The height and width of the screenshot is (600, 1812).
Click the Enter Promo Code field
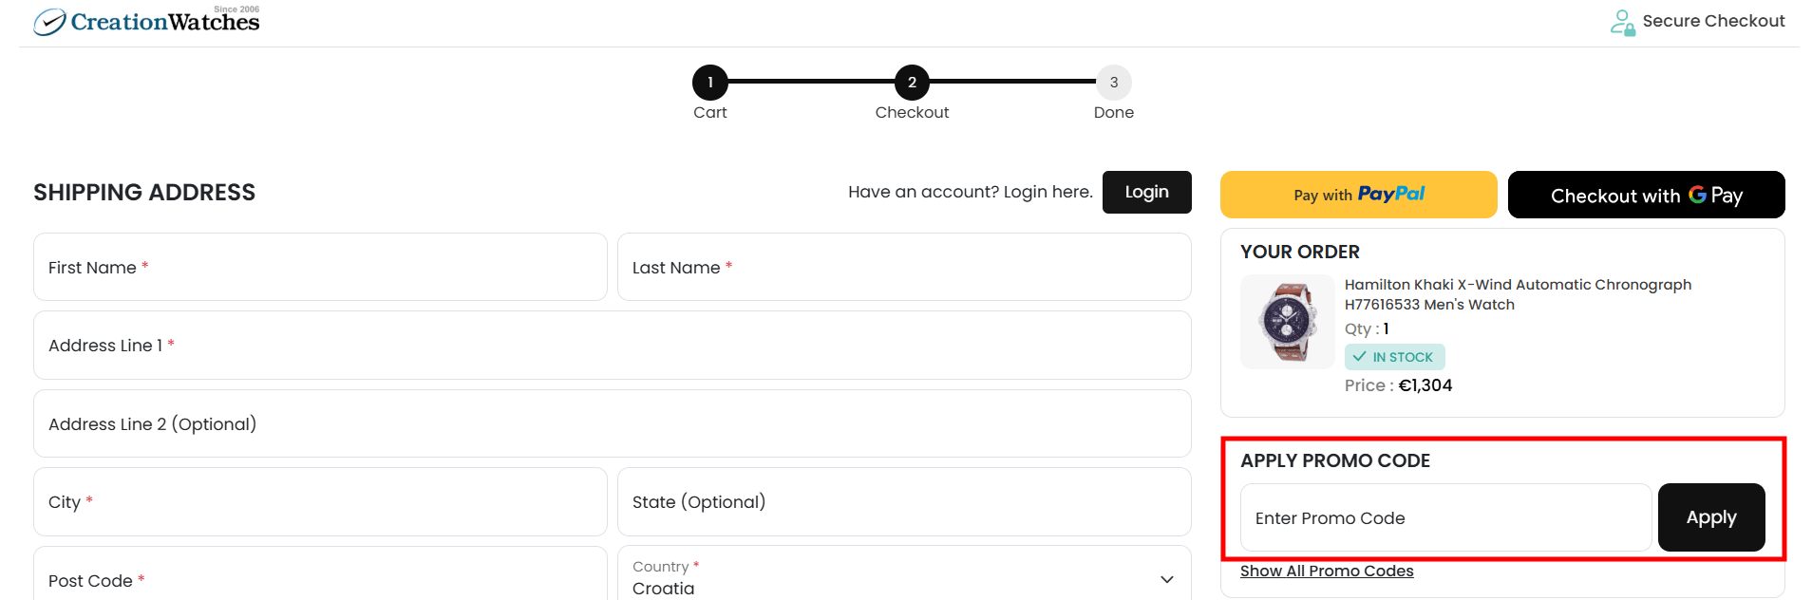coord(1445,518)
